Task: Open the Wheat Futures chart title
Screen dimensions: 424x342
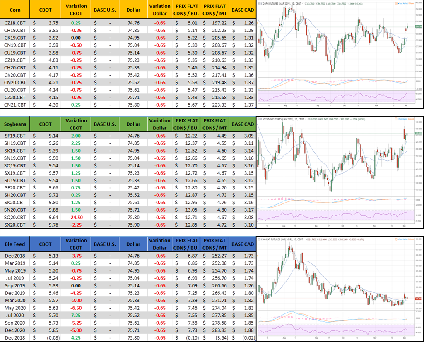Action: point(282,239)
